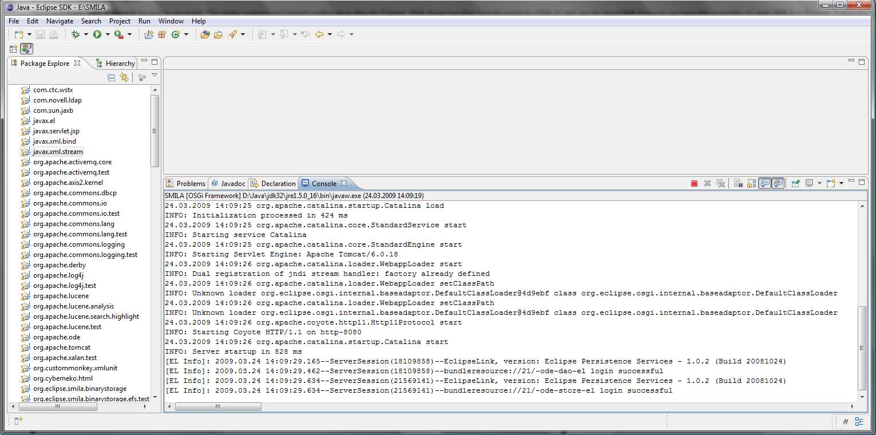Open the Search dropdown arrow
The image size is (876, 435).
tap(243, 35)
